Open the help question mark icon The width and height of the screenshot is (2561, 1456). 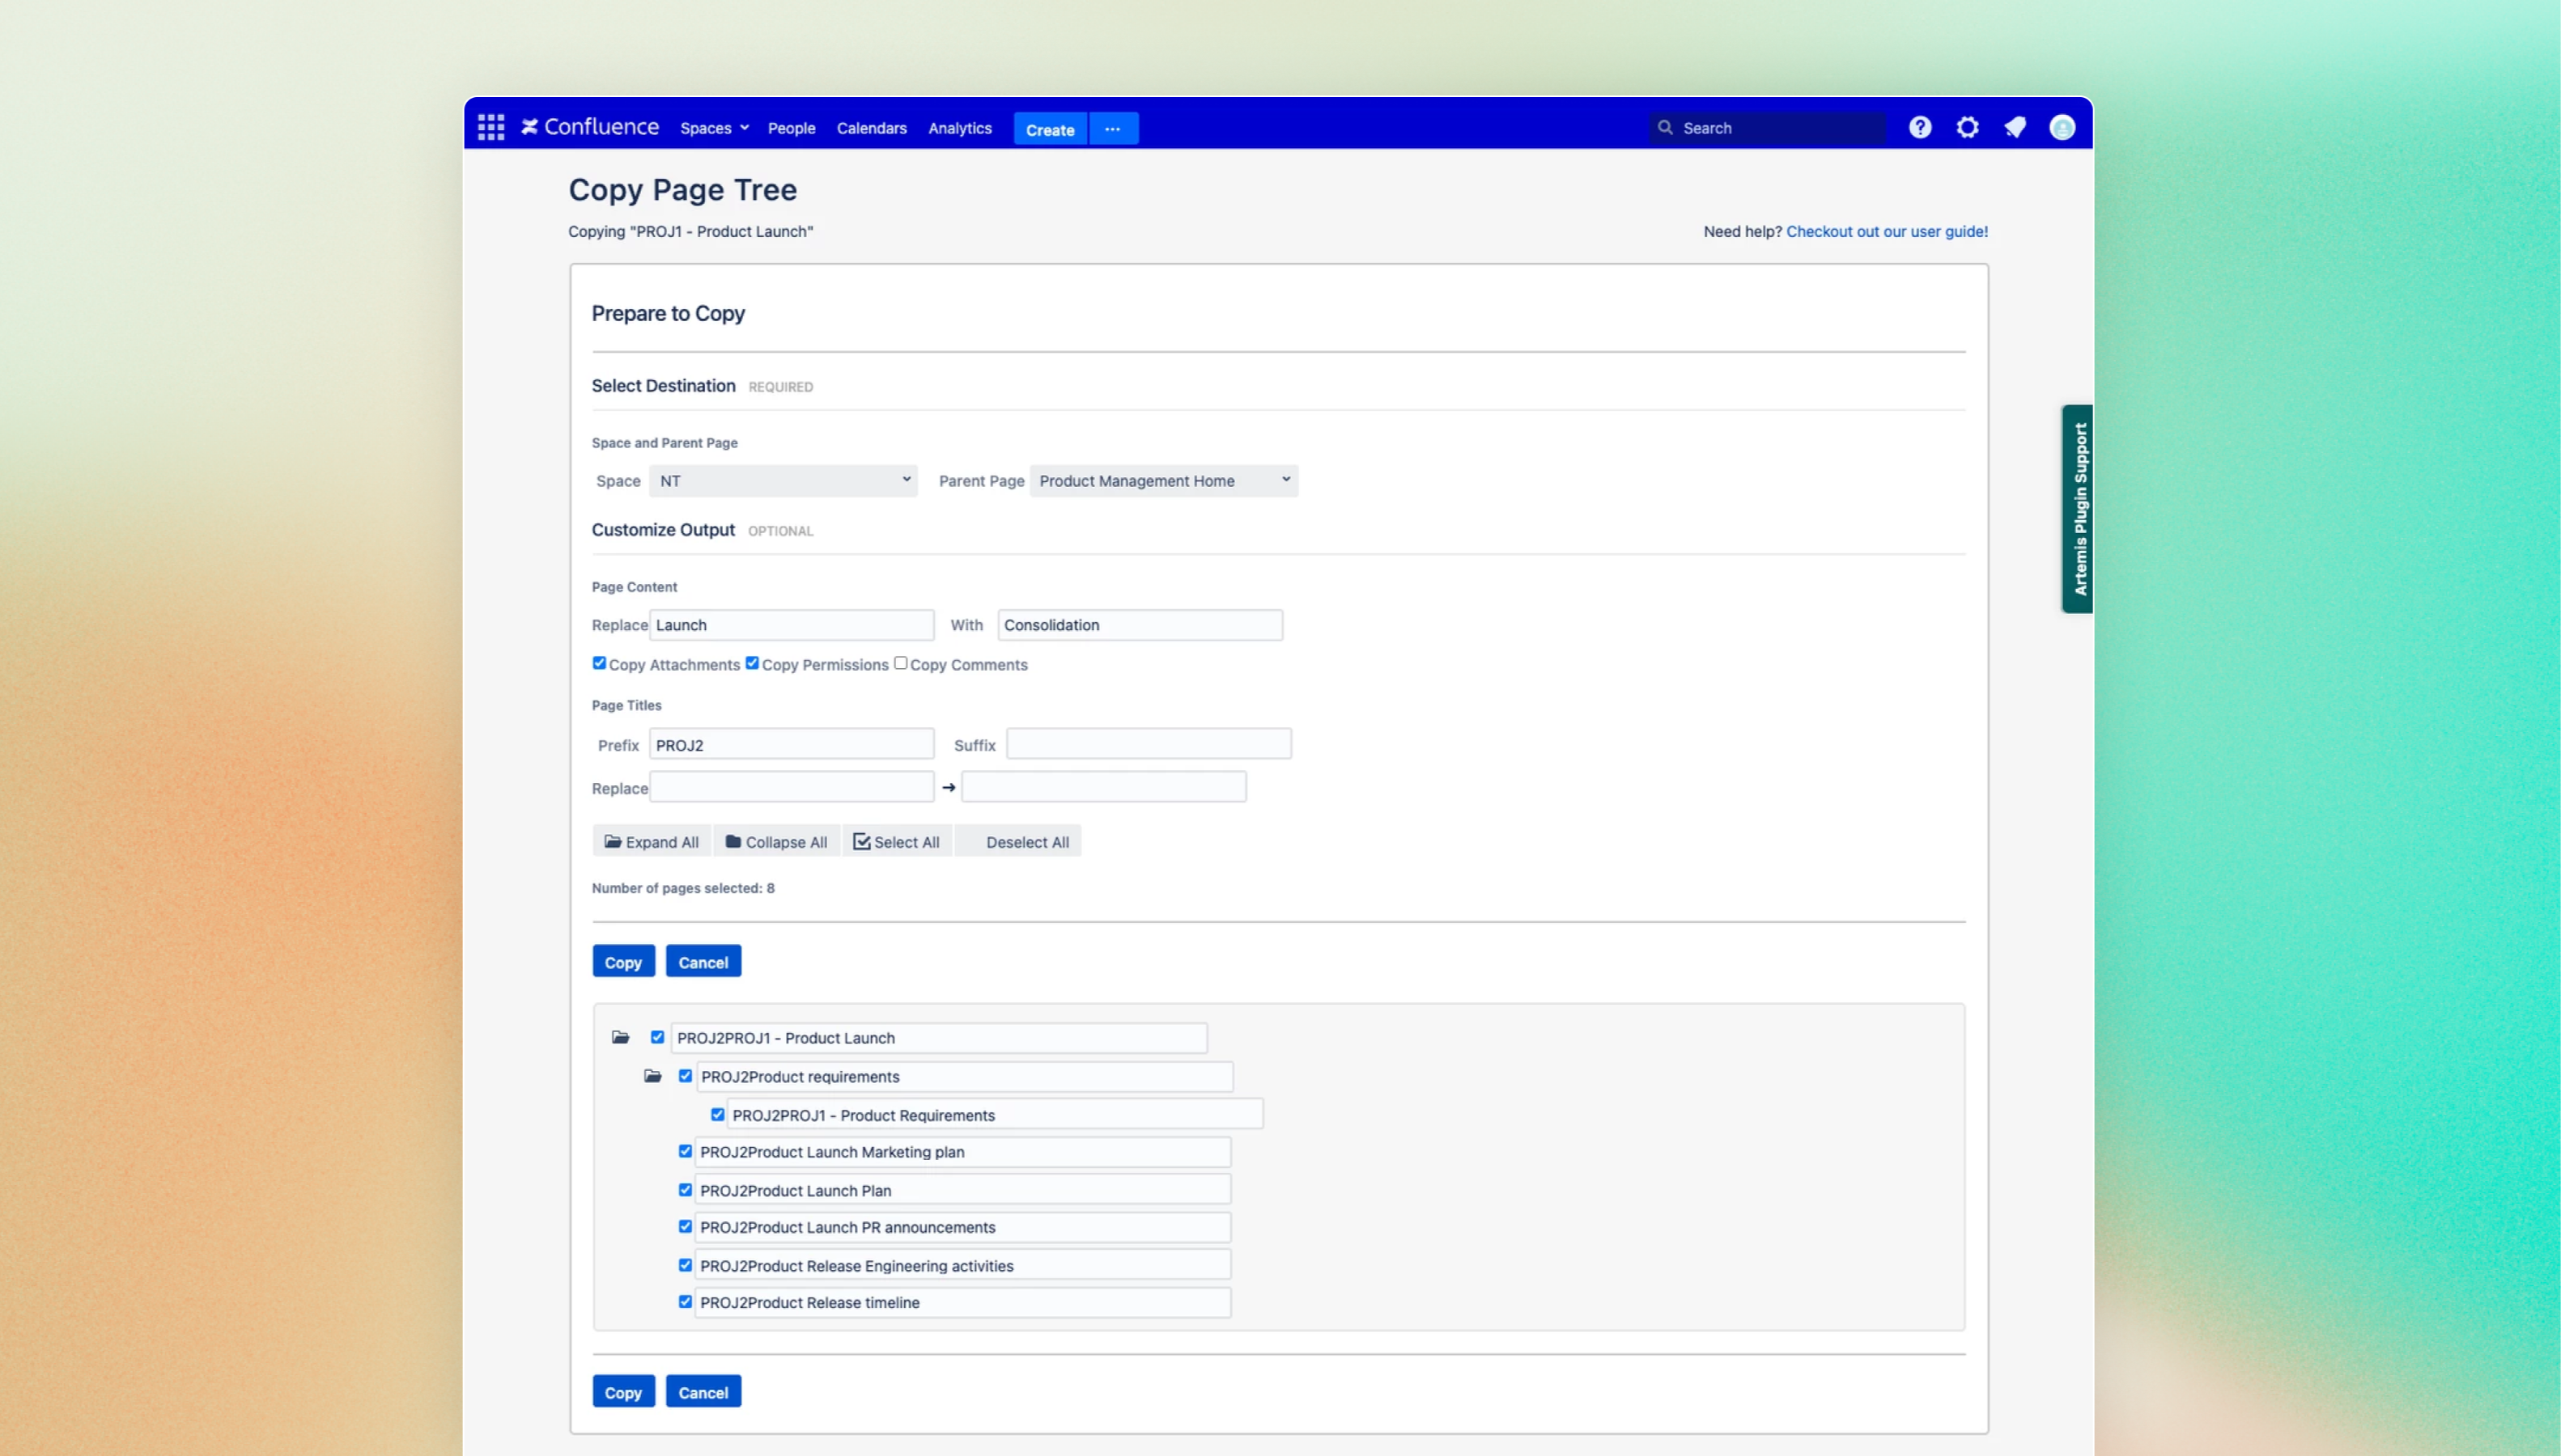[1919, 127]
